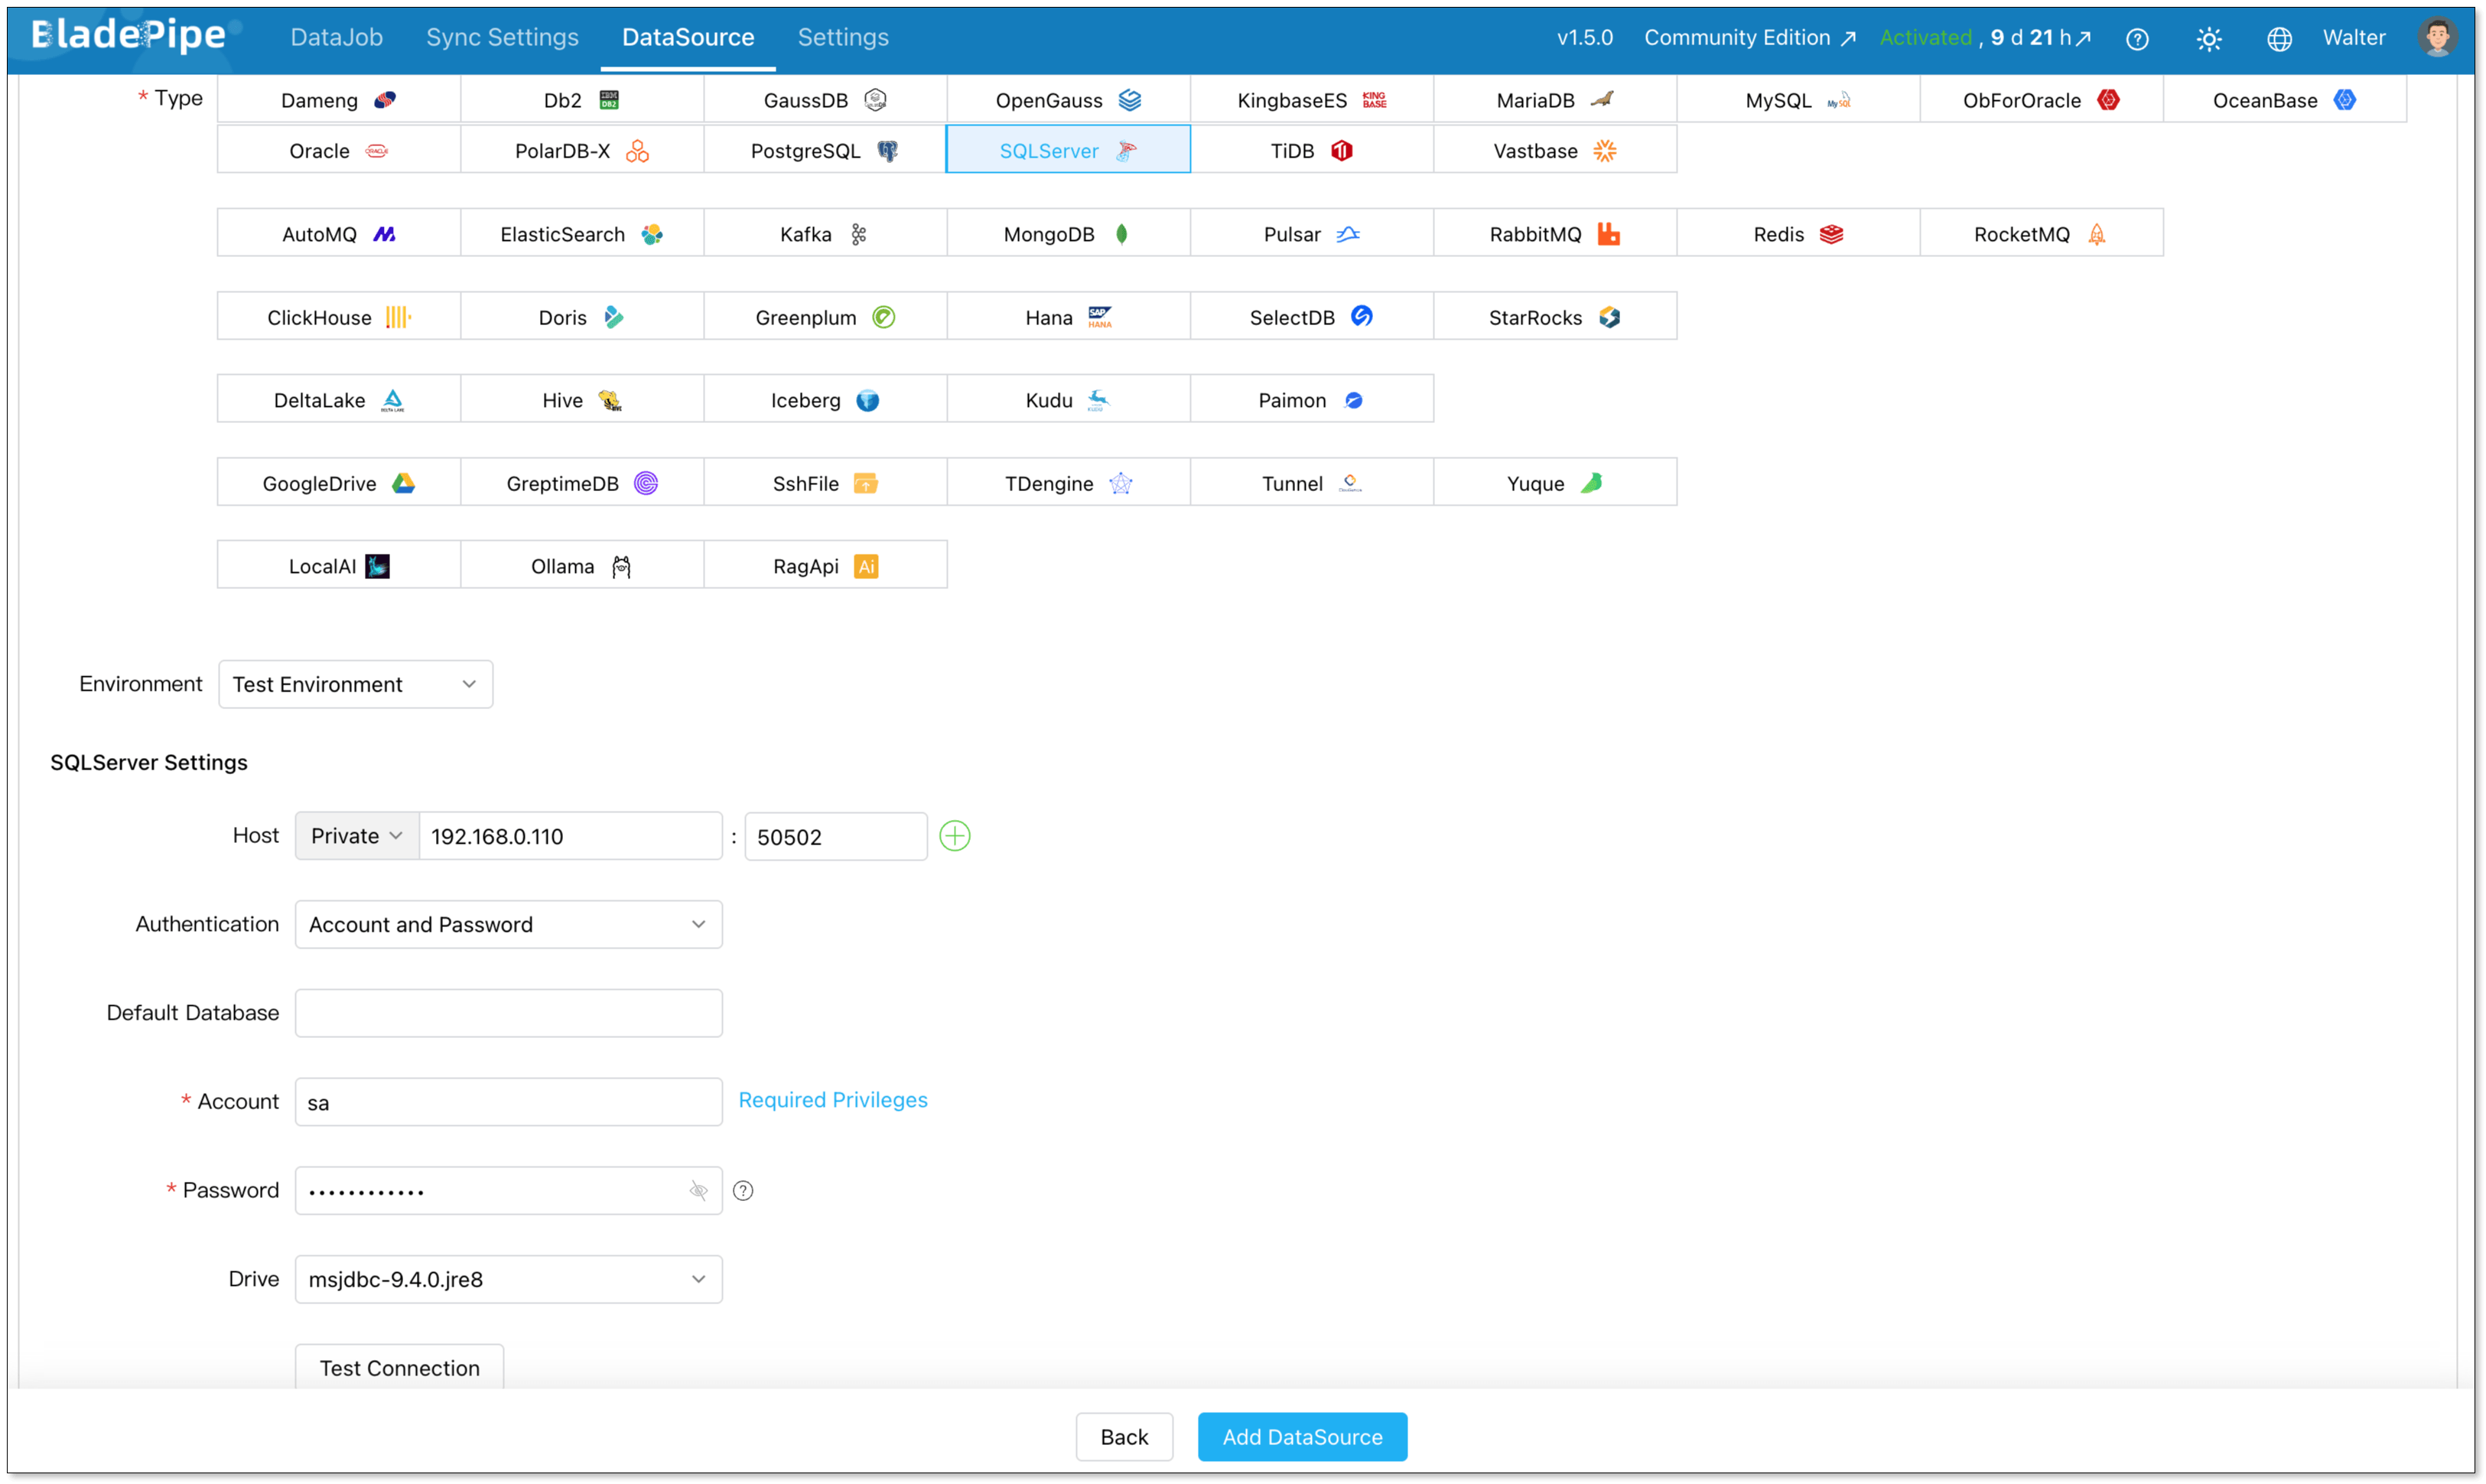2486x1484 pixels.
Task: Toggle light/dark theme sun icon
Action: click(2208, 39)
